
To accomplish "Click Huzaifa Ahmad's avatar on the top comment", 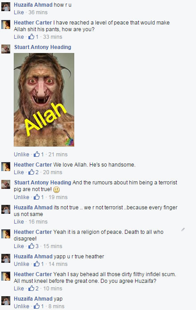I will click(6, 7).
